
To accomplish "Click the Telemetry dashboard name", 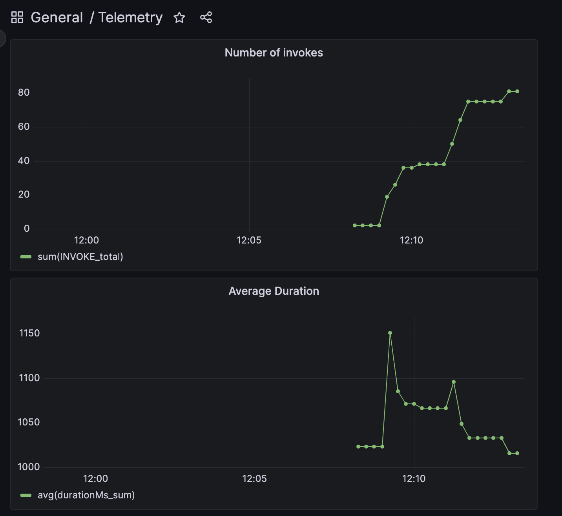I will point(131,17).
